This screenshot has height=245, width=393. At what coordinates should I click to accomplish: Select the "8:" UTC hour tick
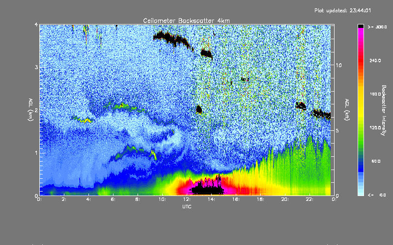(138, 199)
